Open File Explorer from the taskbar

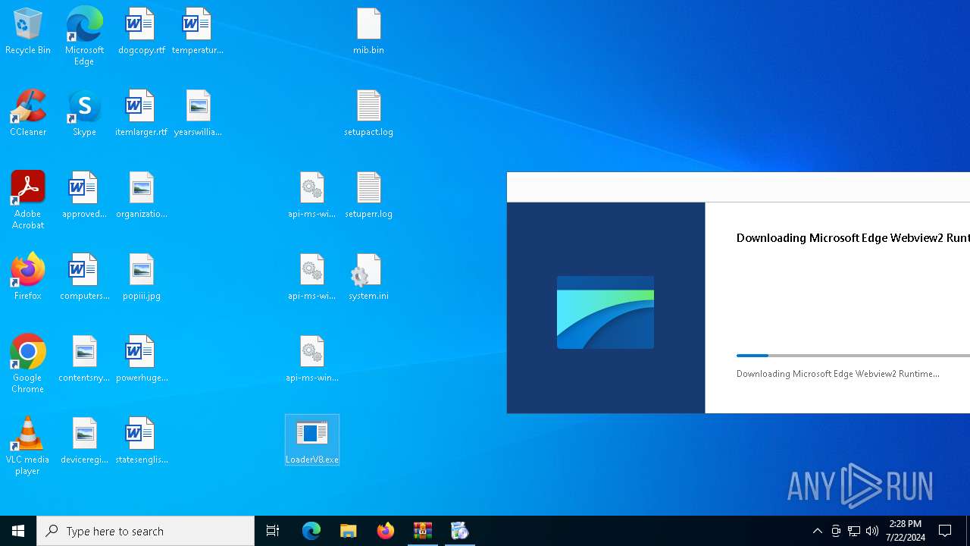coord(349,531)
